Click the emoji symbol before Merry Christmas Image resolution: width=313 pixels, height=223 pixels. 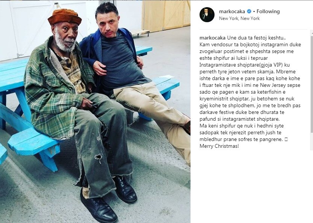286,140
